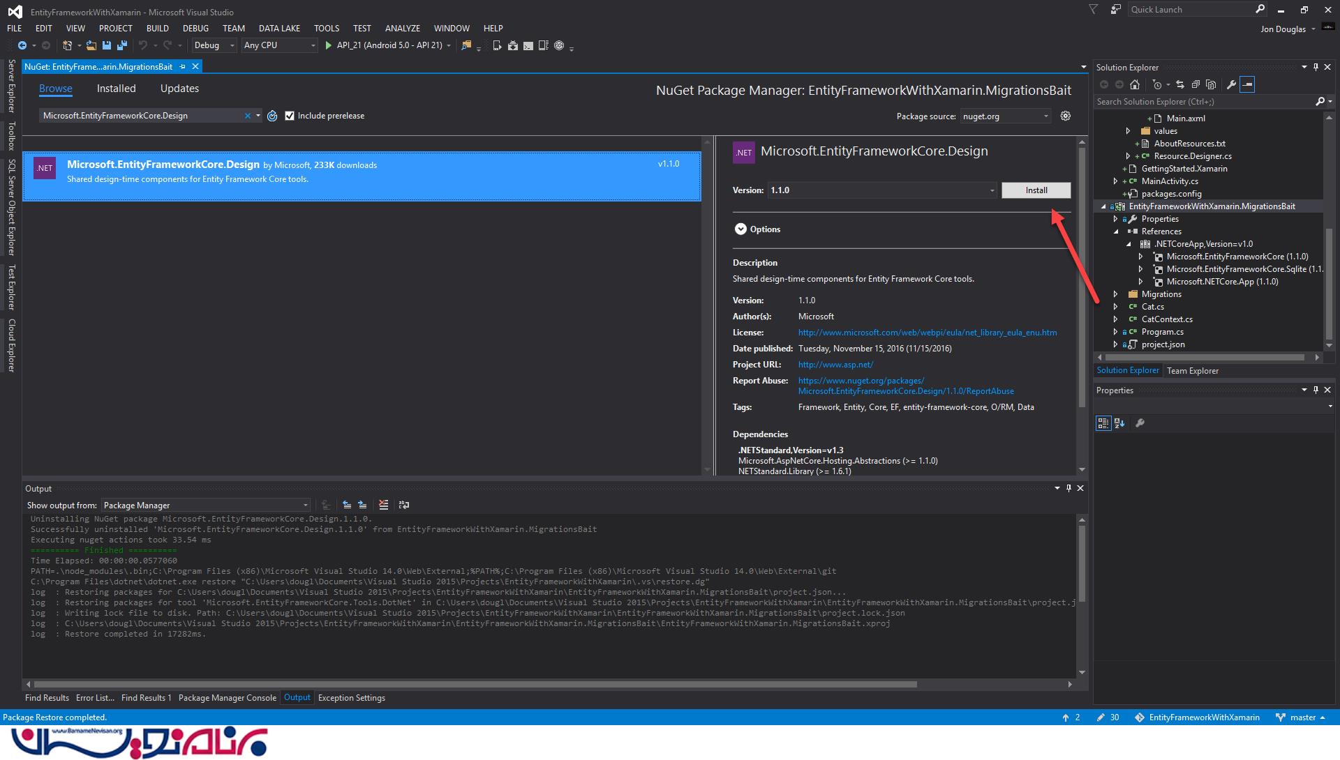This screenshot has height=760, width=1340.
Task: Open the TOOLS menu
Action: [x=326, y=29]
